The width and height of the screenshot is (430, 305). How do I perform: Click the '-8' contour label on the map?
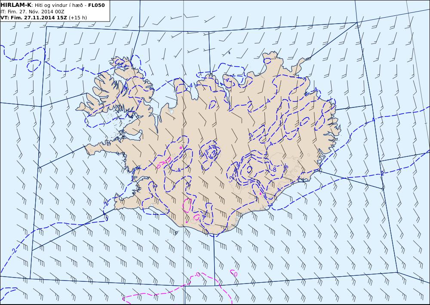click(273, 170)
